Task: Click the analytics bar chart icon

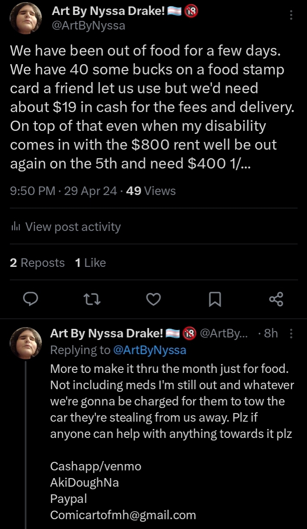Action: click(x=15, y=227)
